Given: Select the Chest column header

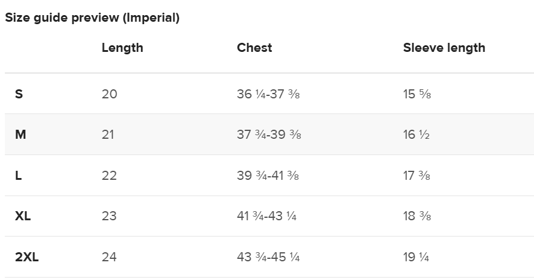Looking at the screenshot, I should tap(254, 48).
